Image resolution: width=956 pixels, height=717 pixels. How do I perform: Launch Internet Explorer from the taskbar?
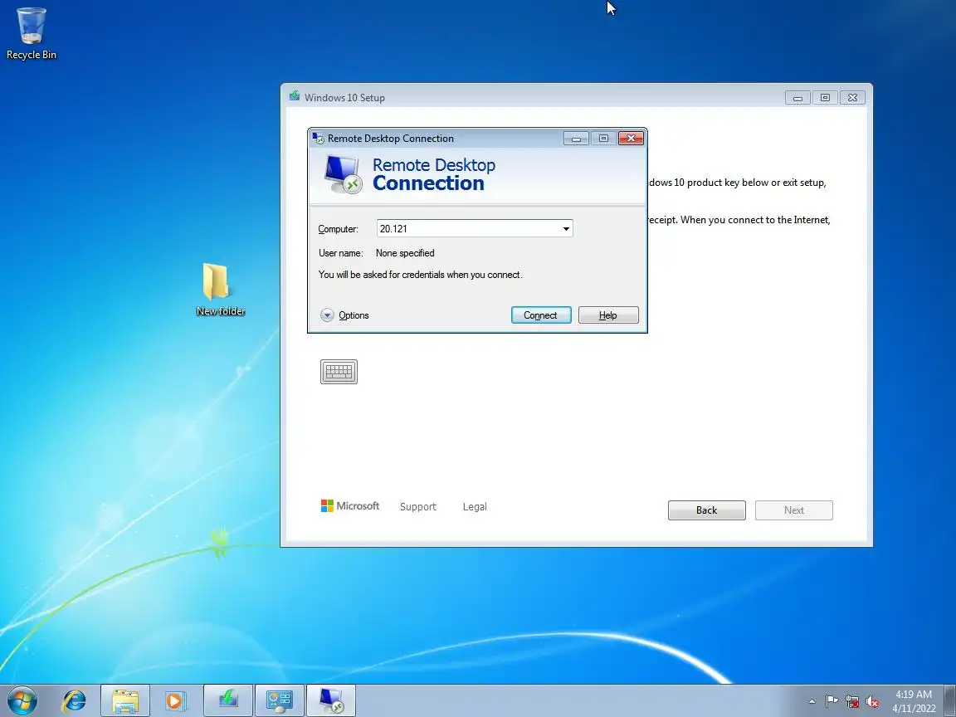[75, 700]
